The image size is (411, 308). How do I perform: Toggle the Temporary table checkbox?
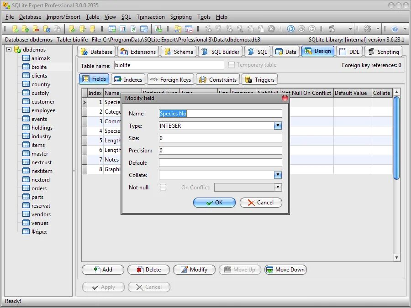tap(231, 65)
